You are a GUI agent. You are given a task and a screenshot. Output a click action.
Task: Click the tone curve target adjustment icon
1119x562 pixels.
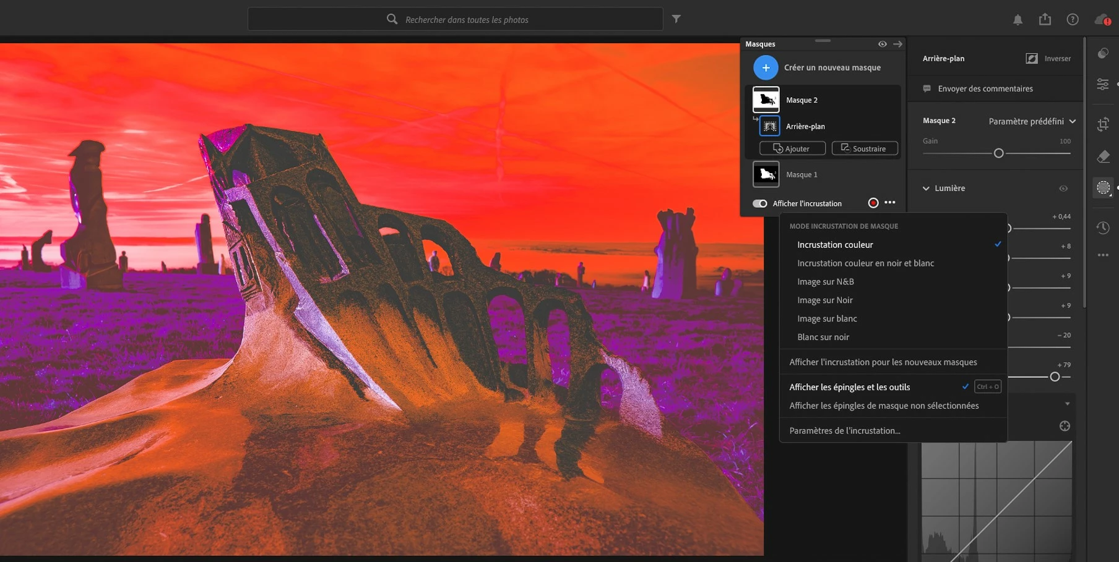1065,426
